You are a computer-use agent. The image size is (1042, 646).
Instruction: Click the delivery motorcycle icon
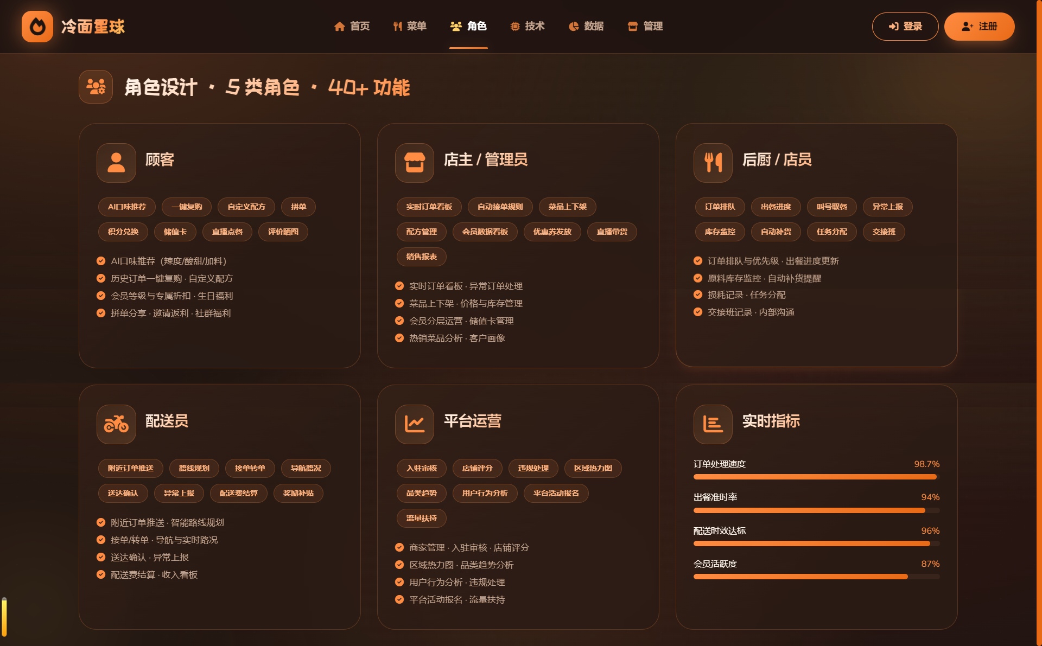click(x=116, y=424)
